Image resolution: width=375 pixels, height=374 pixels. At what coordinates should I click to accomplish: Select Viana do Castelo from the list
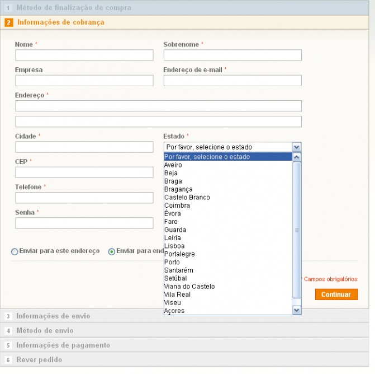(x=189, y=286)
